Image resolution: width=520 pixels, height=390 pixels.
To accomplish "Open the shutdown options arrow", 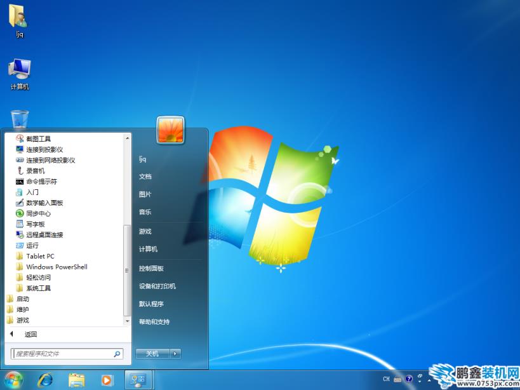I will point(175,354).
